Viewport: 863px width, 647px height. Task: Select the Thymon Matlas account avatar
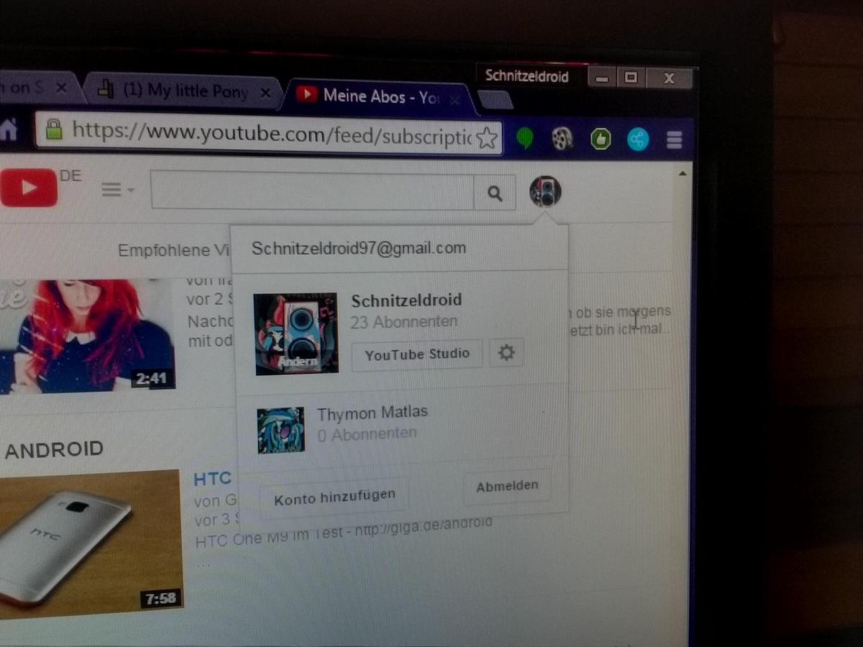[x=281, y=430]
